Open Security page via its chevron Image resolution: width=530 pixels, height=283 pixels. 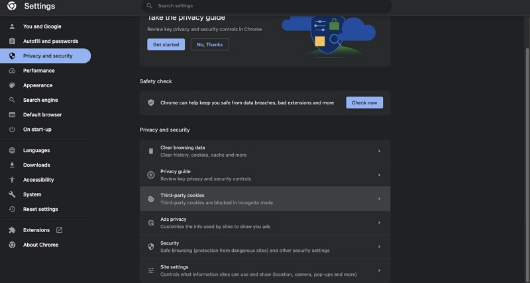pos(379,247)
